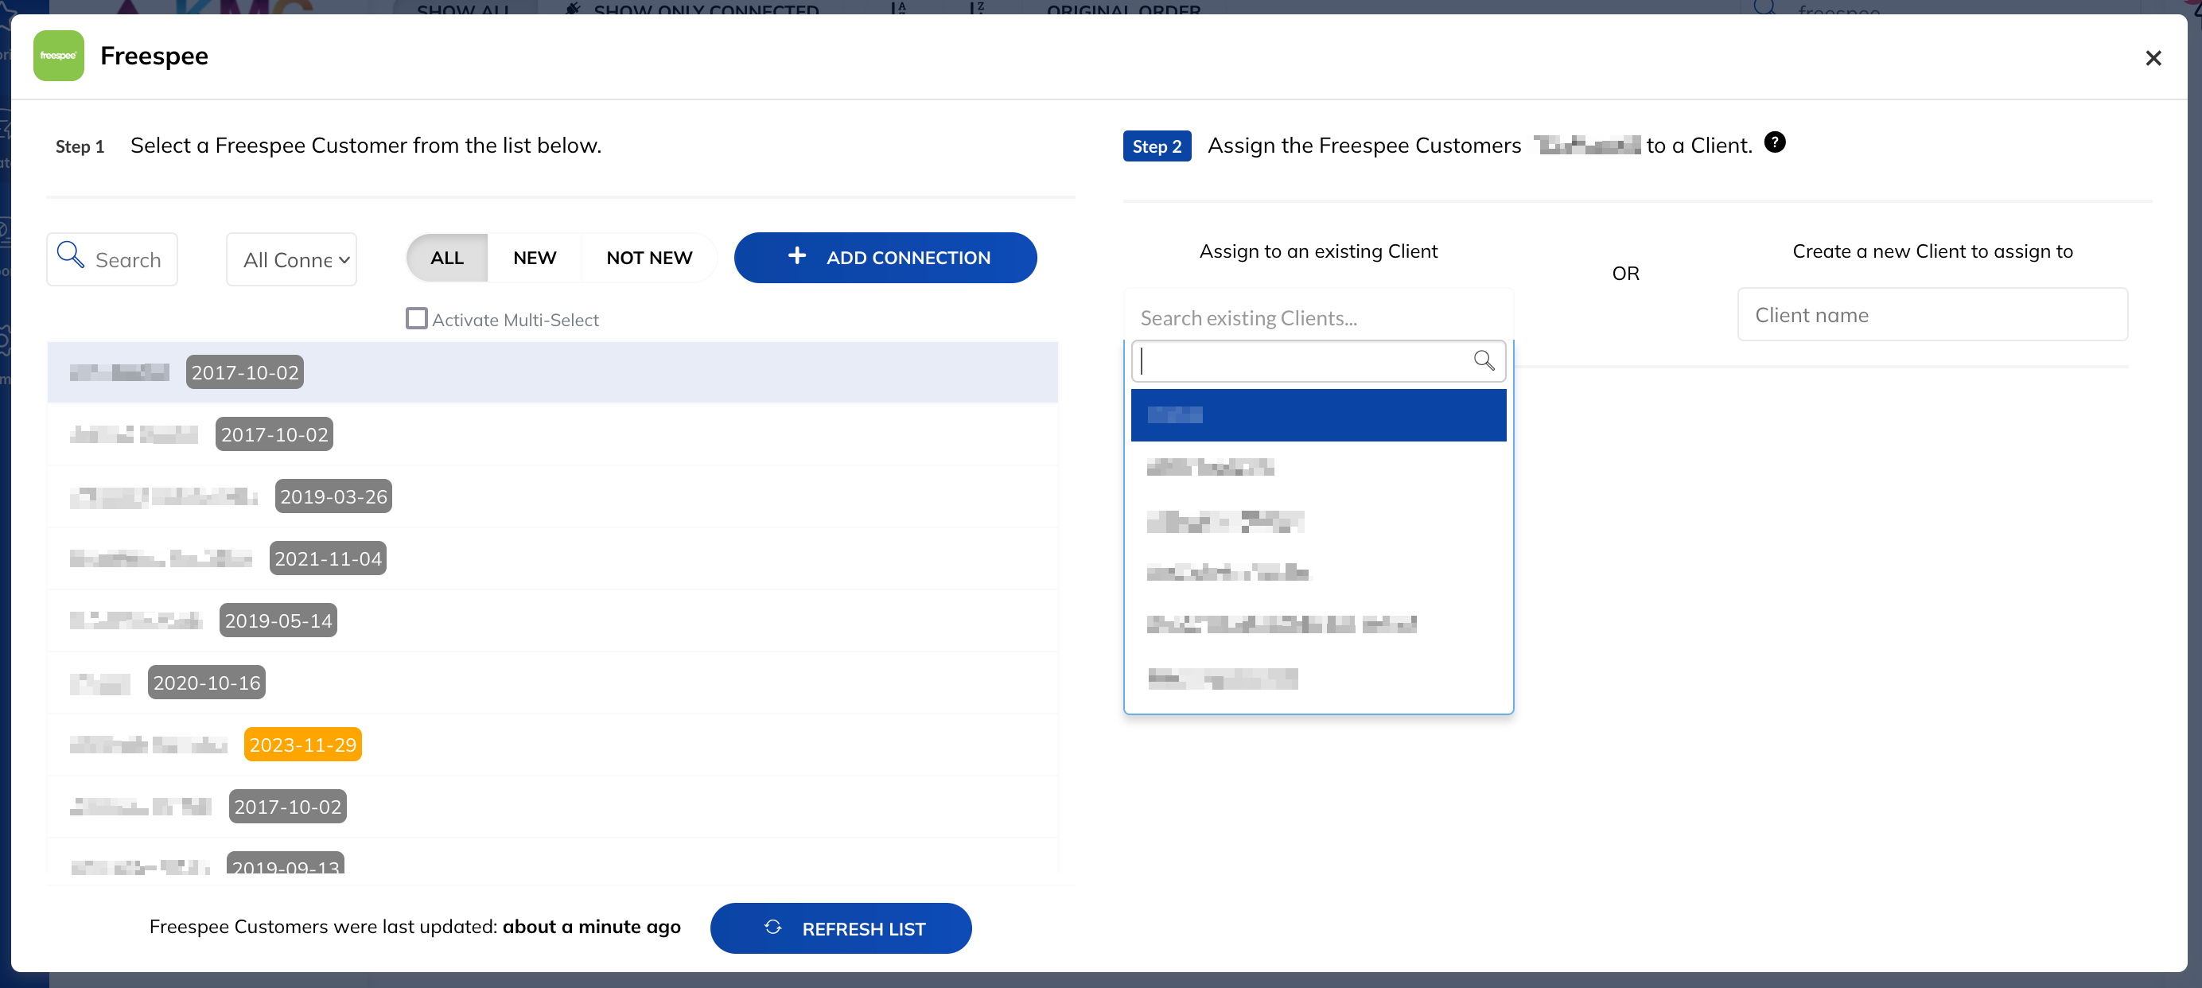Open Search existing Clients dropdown

1318,318
